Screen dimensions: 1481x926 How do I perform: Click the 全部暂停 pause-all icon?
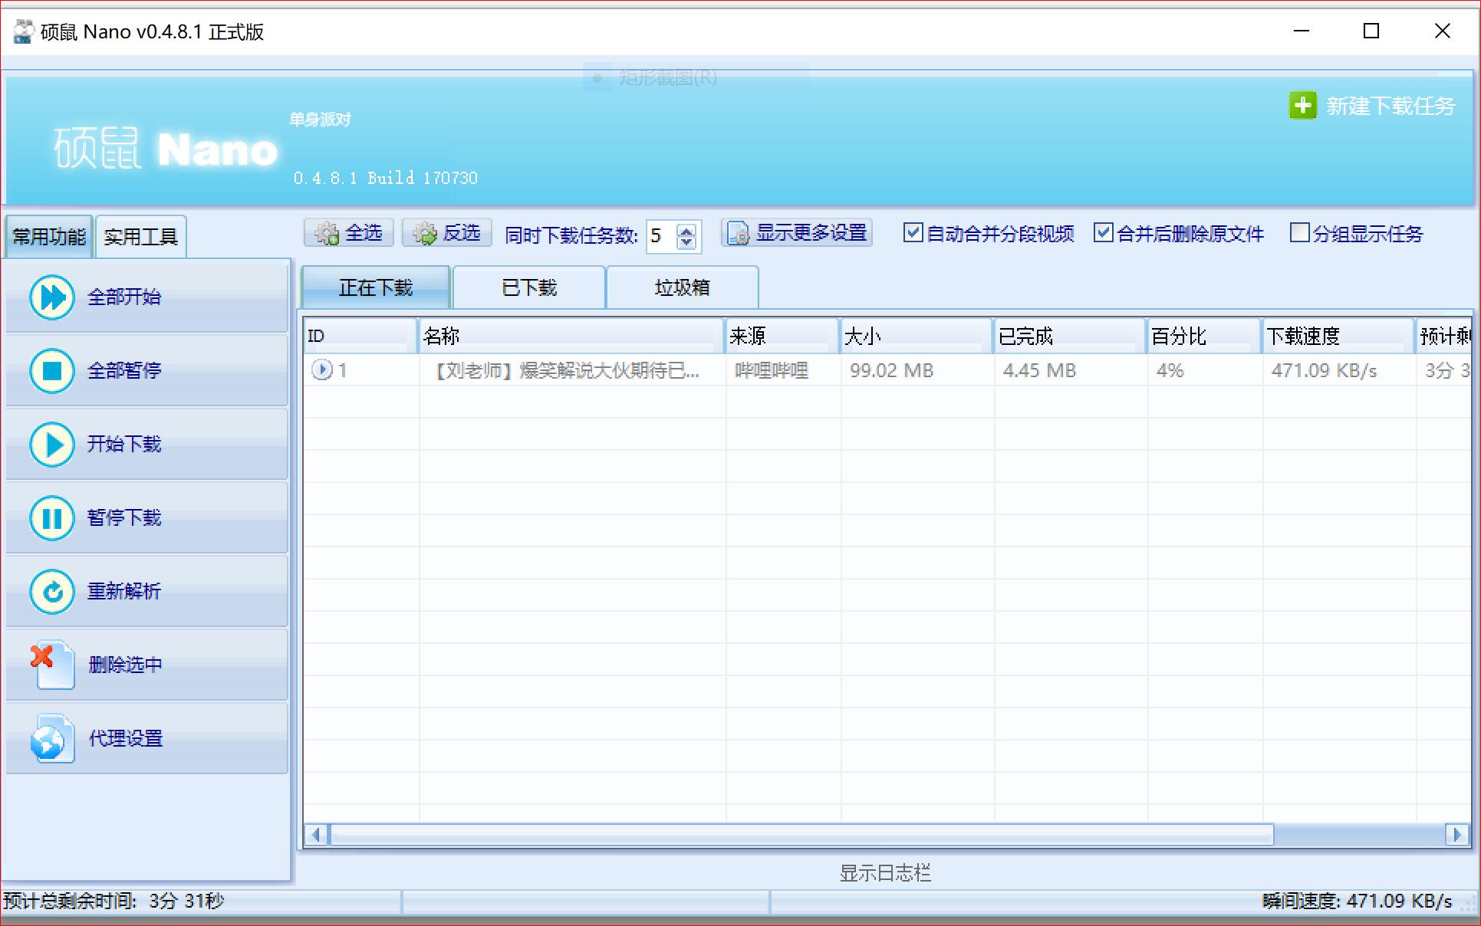point(51,371)
